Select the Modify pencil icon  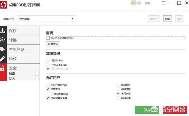(x=3, y=59)
